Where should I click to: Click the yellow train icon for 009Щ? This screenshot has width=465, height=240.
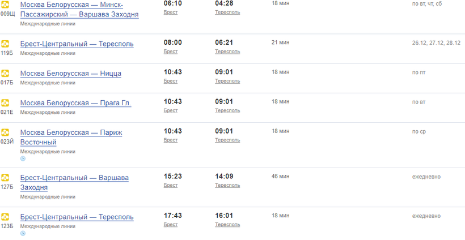tap(5, 5)
